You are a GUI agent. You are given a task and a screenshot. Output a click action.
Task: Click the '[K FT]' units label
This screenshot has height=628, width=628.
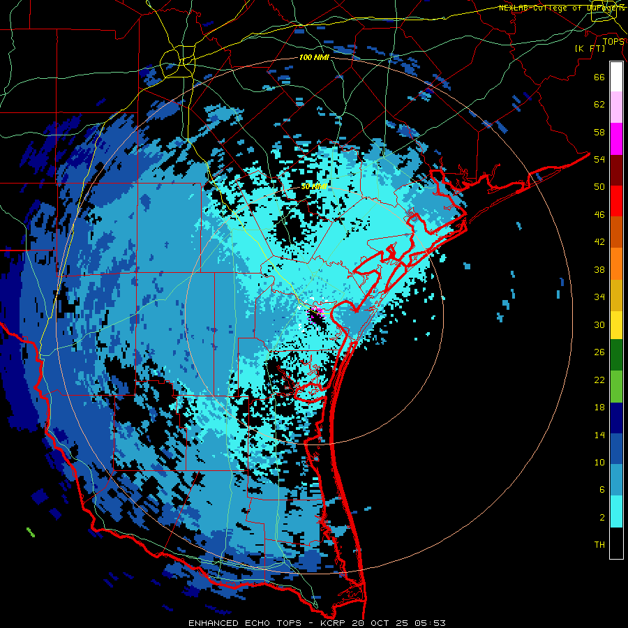tap(590, 49)
